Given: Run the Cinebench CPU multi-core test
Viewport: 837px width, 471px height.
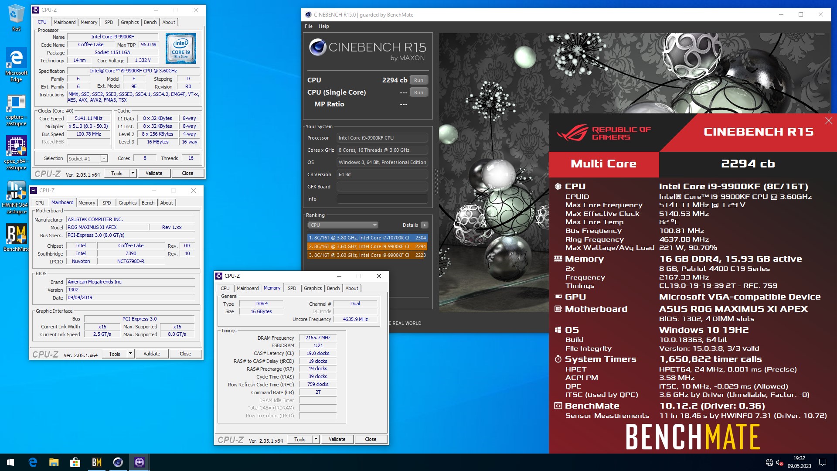Looking at the screenshot, I should [x=419, y=80].
